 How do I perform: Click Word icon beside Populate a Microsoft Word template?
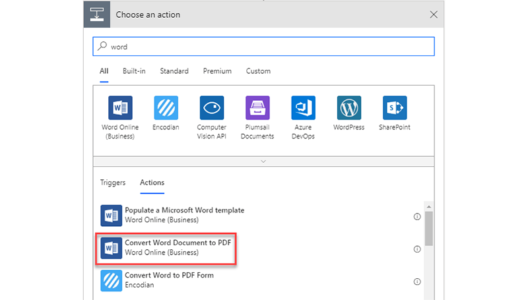(x=112, y=216)
